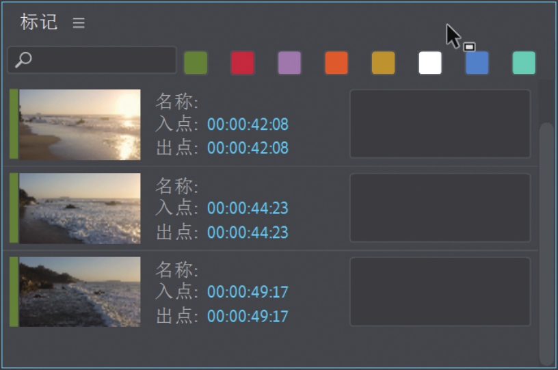Select the sunset beach marker thumbnail
The height and width of the screenshot is (370, 558).
click(x=79, y=124)
